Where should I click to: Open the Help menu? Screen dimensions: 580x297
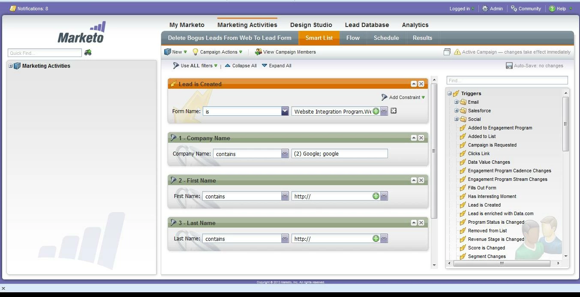[560, 9]
